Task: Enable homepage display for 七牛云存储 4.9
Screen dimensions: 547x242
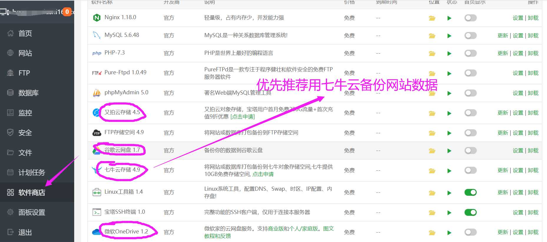Action: (470, 170)
